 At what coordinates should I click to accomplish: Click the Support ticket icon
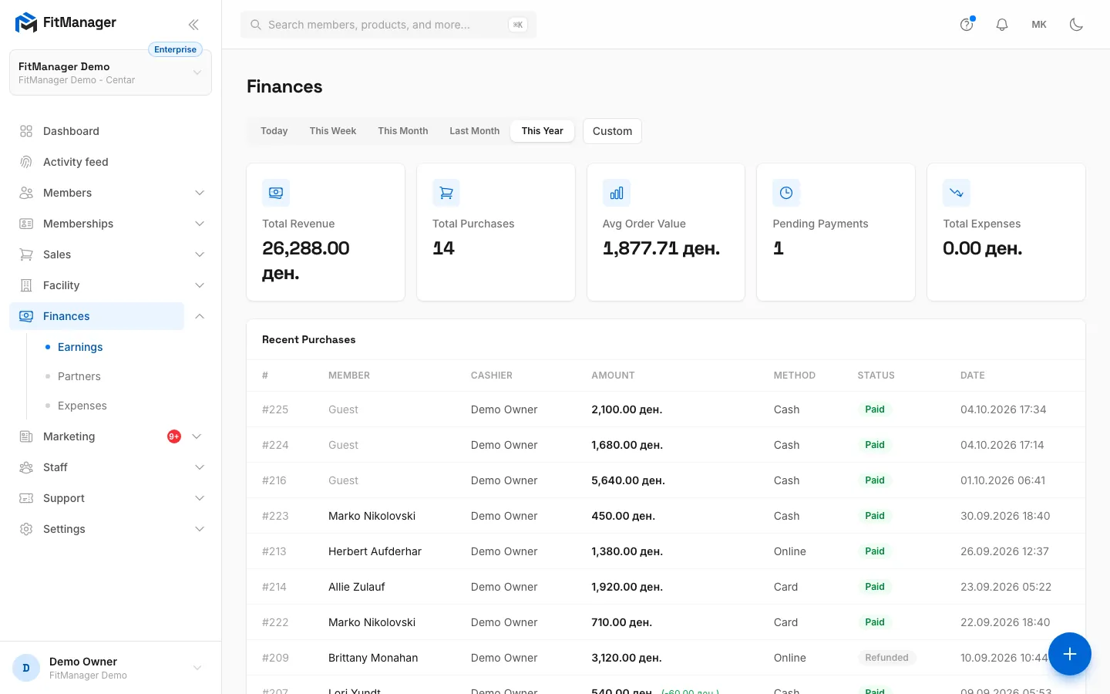[x=26, y=498]
